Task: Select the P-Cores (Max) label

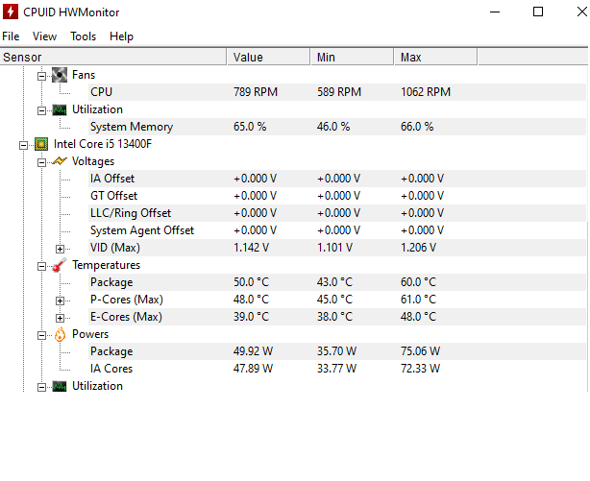Action: 127,300
